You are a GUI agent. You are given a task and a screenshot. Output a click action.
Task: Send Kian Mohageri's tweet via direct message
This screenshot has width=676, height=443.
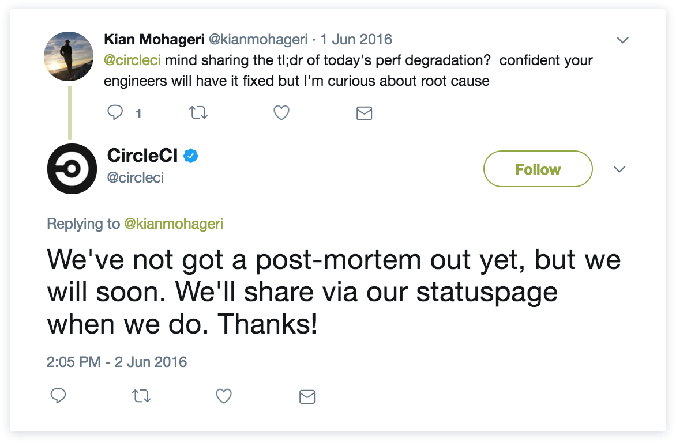coord(364,113)
